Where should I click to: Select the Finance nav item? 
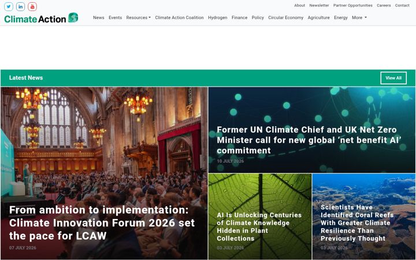click(x=239, y=17)
